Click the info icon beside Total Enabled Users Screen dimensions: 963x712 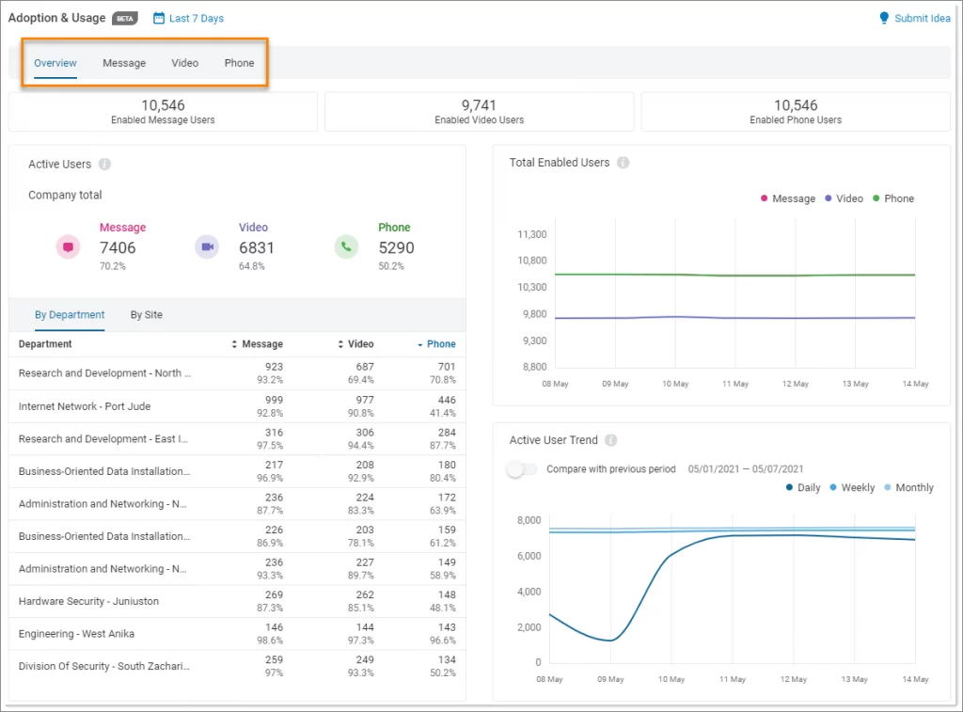pyautogui.click(x=622, y=162)
